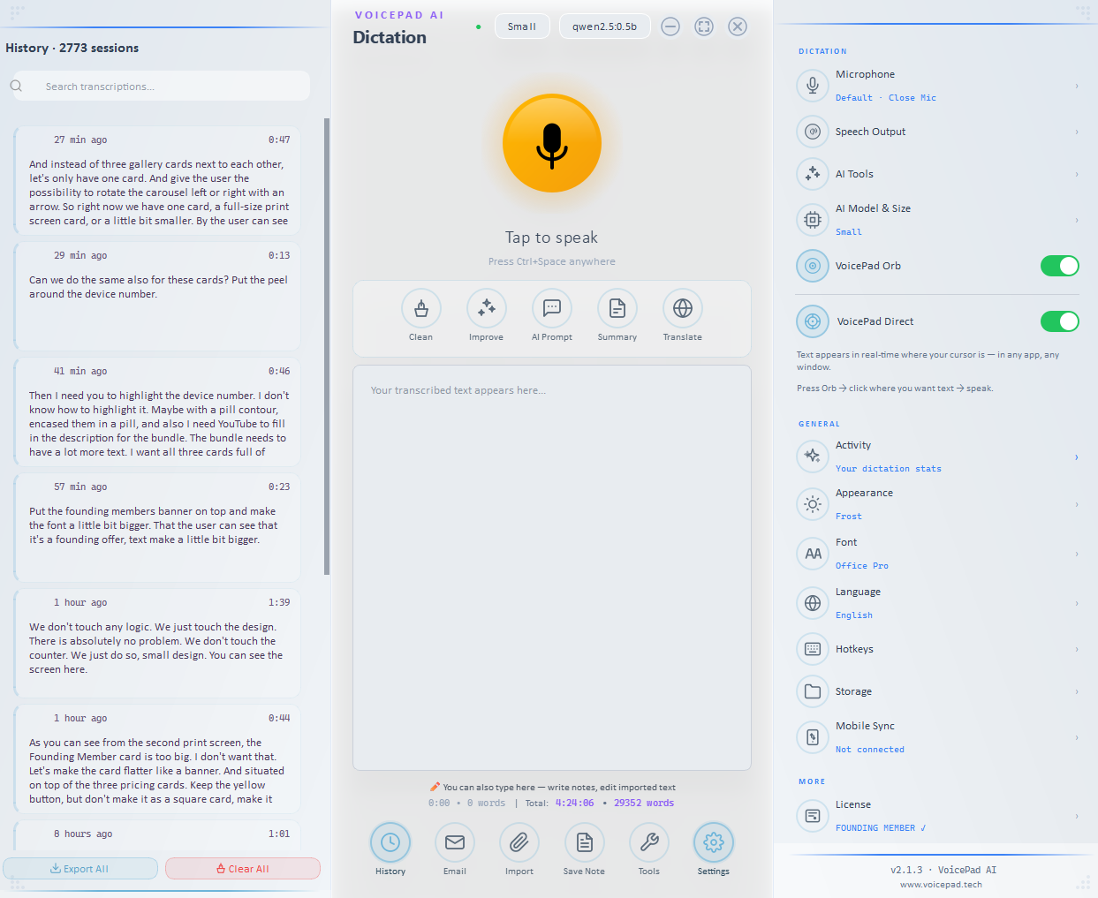
Task: Expand the License row chevron
Action: 1077,816
